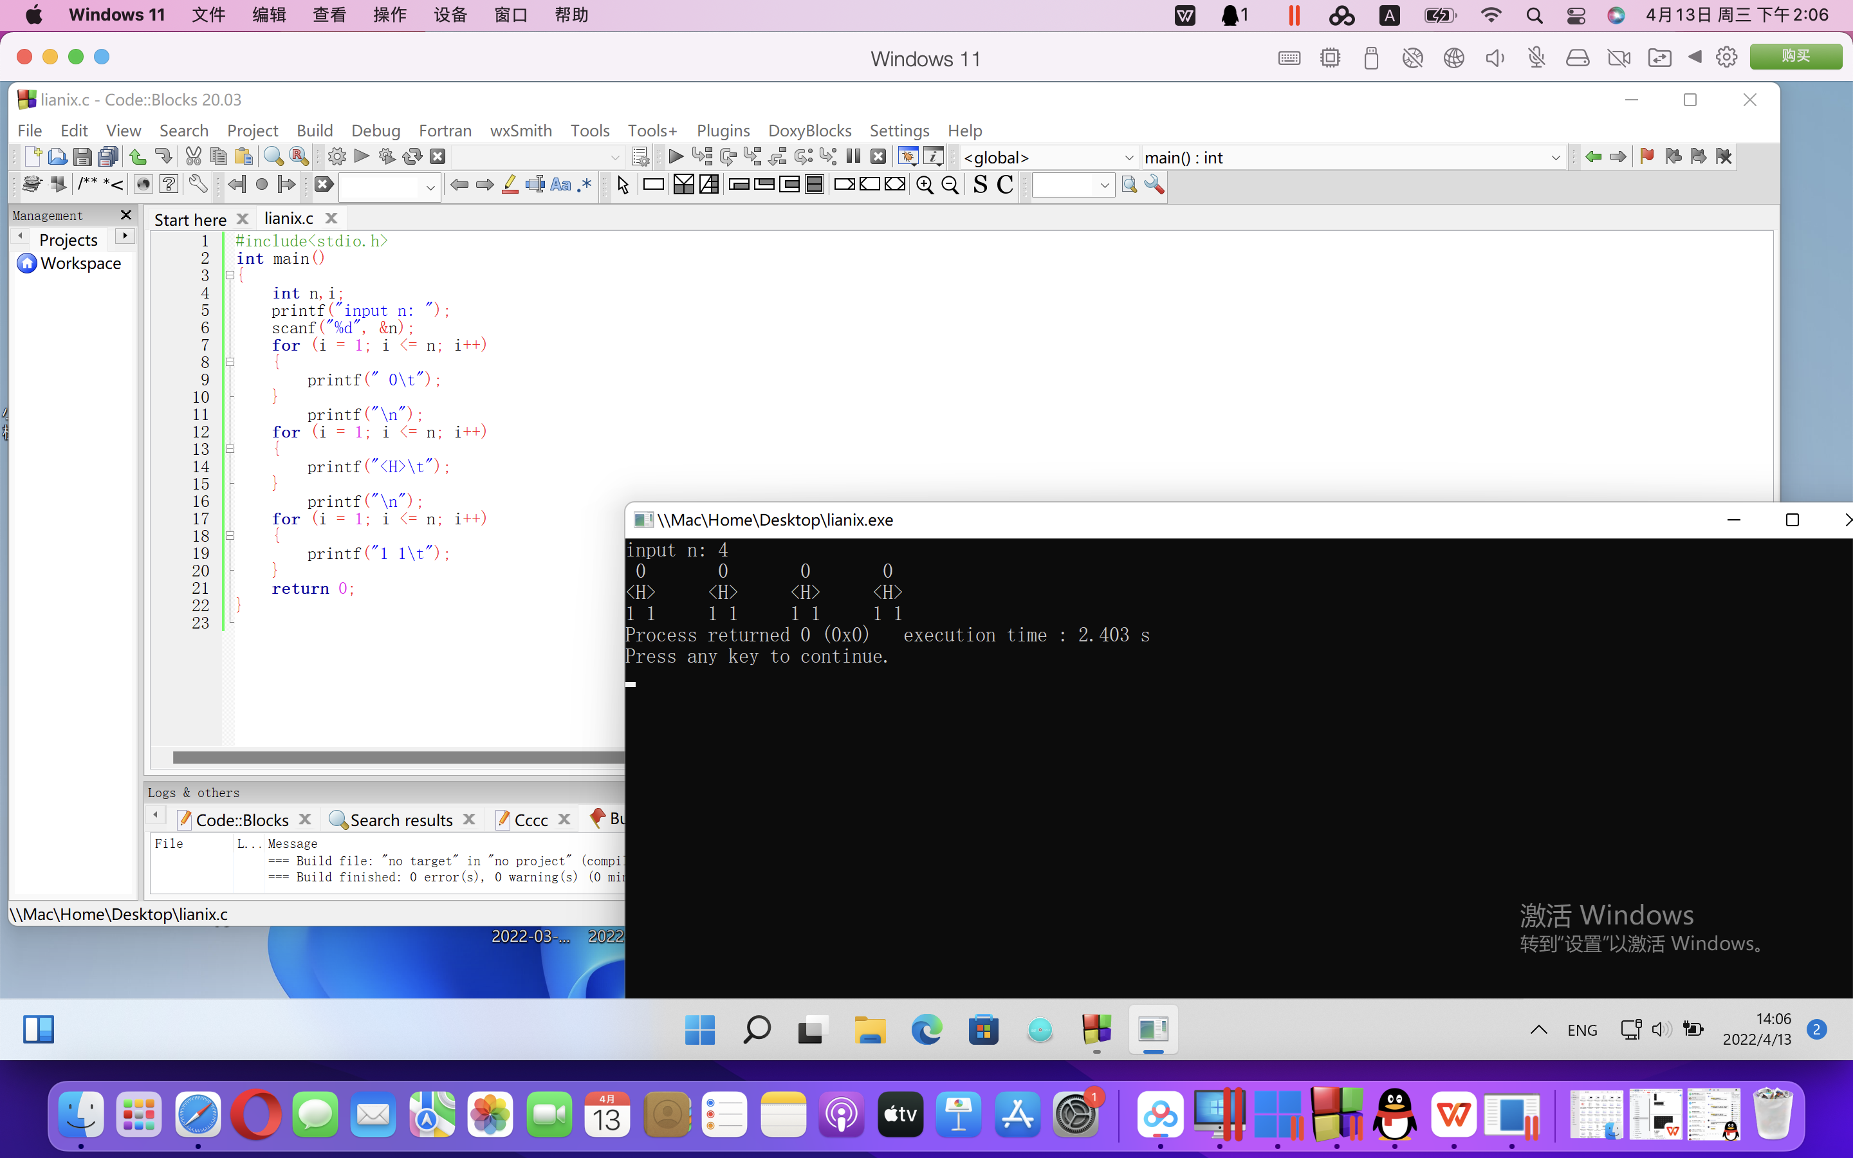Image resolution: width=1853 pixels, height=1158 pixels.
Task: Start debugging with Debug/Continue arrow
Action: (x=676, y=157)
